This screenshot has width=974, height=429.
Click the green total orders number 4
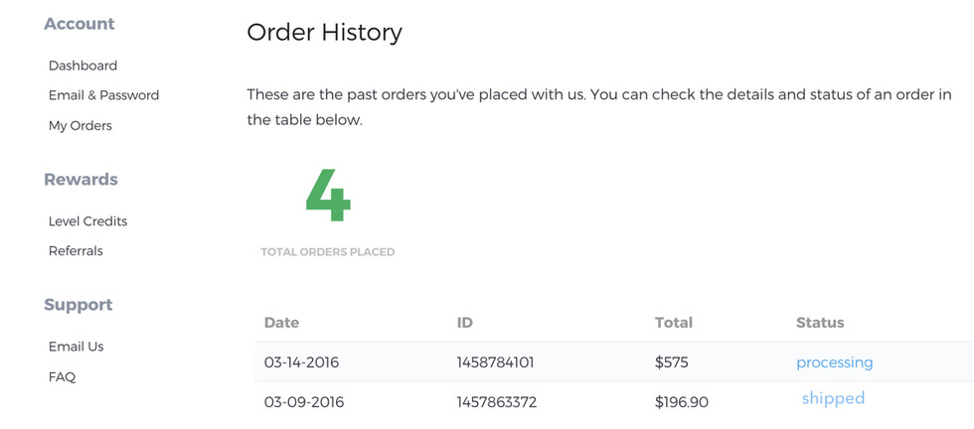click(x=328, y=196)
